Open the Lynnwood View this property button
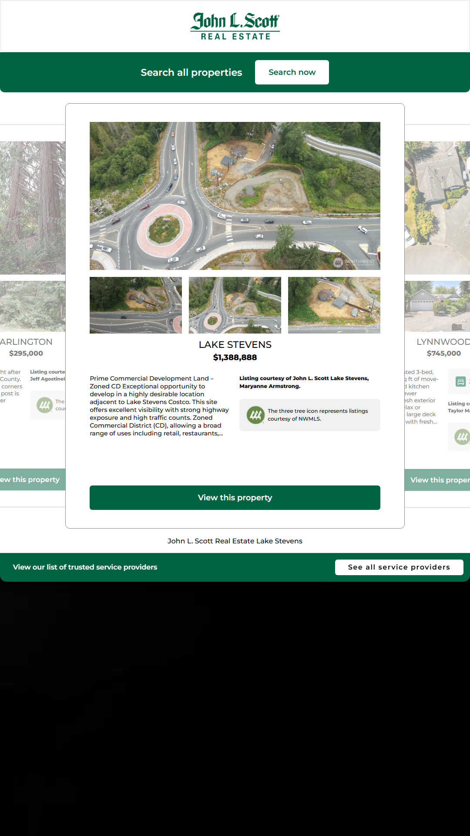 (x=437, y=480)
